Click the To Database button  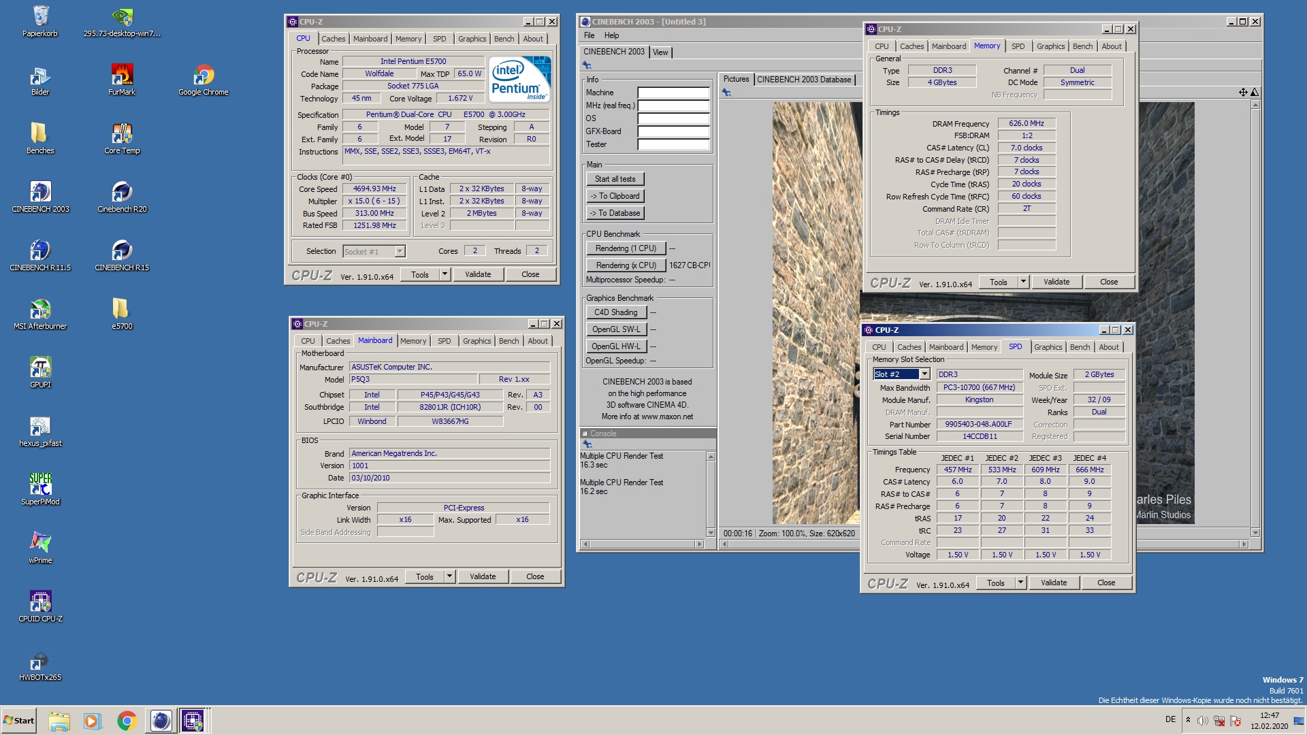click(x=615, y=213)
